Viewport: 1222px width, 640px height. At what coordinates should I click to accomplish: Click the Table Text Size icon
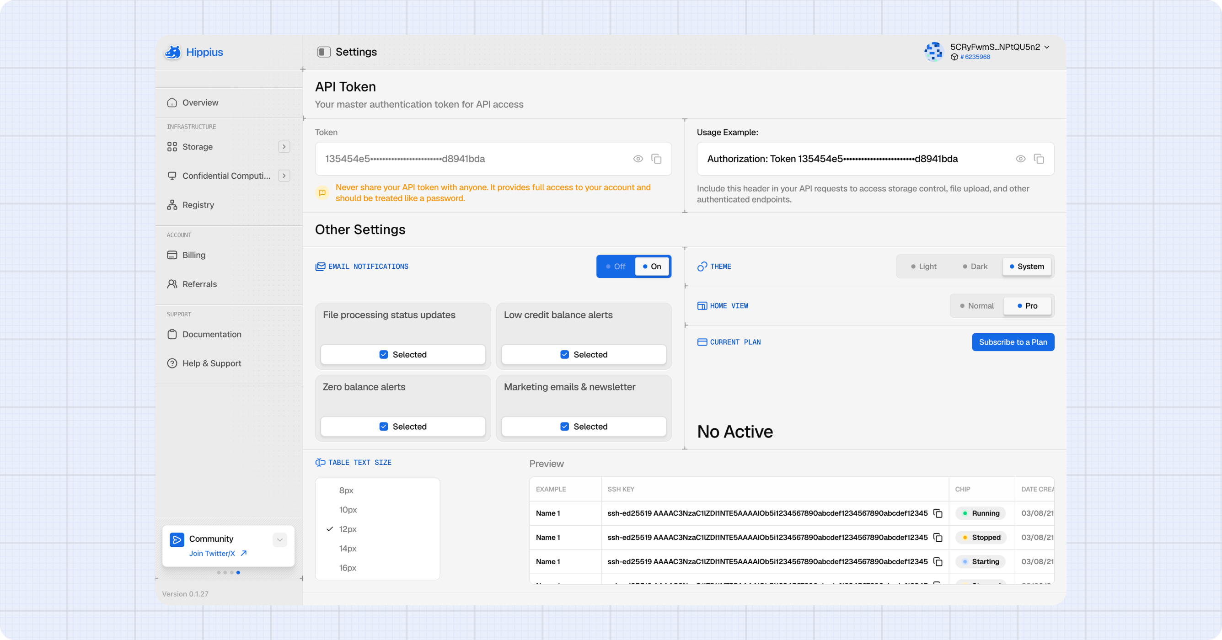tap(320, 462)
